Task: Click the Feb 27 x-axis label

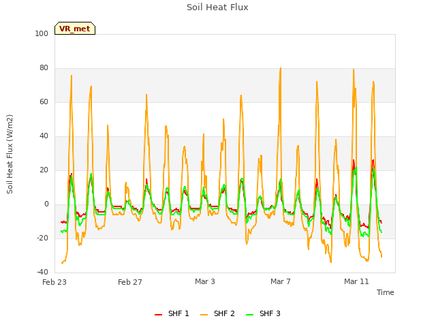Action: pyautogui.click(x=130, y=282)
